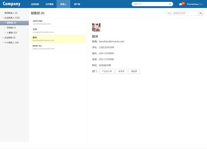The height and width of the screenshot is (149, 207).
Task: Expand the 企业群组 (3) tree arrow
Action: [3, 38]
